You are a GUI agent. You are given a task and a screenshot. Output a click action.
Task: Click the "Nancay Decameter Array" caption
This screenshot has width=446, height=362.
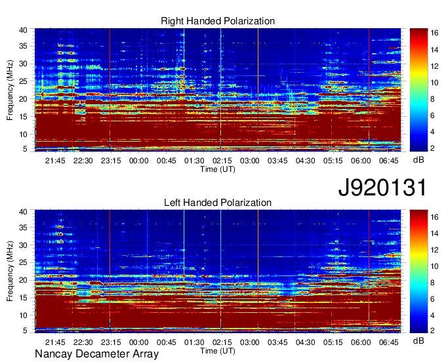(x=96, y=354)
